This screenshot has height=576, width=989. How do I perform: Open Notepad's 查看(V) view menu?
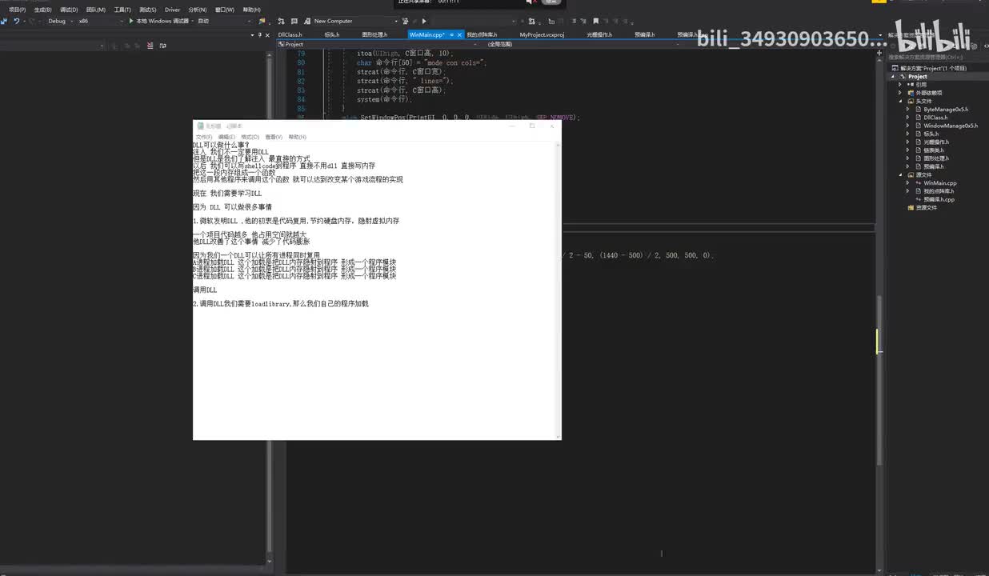(274, 137)
